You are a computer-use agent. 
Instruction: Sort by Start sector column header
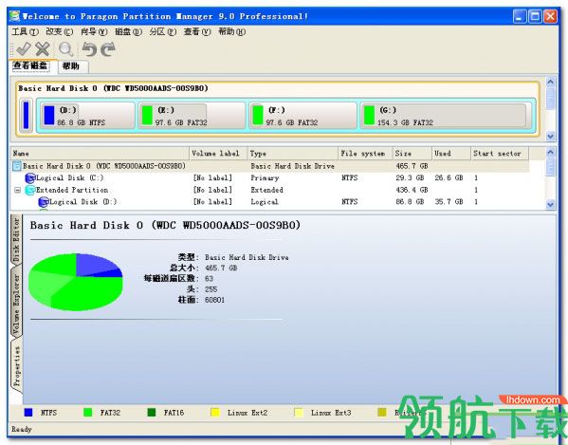coord(500,154)
